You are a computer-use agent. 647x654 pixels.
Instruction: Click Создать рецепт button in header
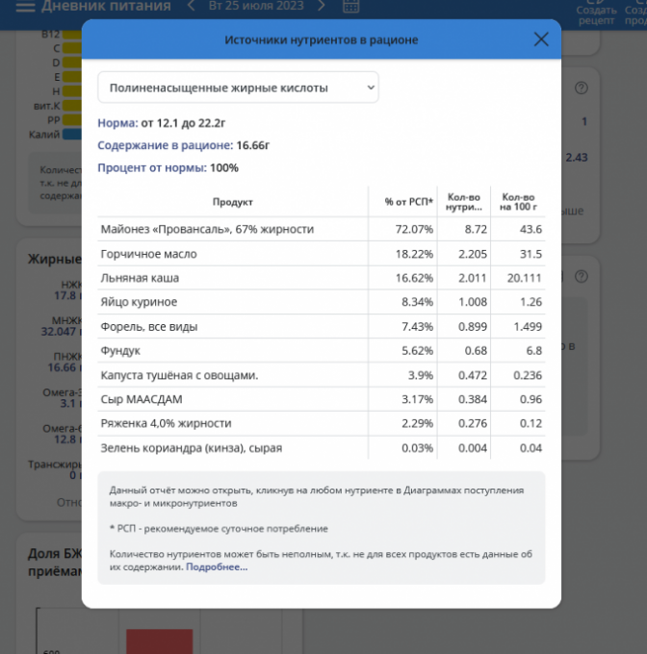click(596, 14)
